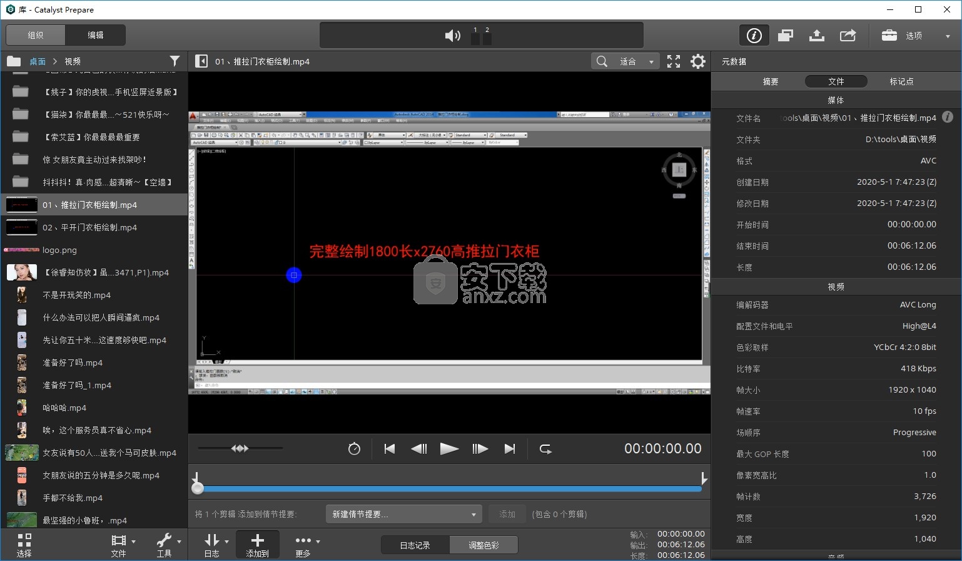The height and width of the screenshot is (561, 962).
Task: Click the bit rate value 418 Kbps
Action: point(918,368)
